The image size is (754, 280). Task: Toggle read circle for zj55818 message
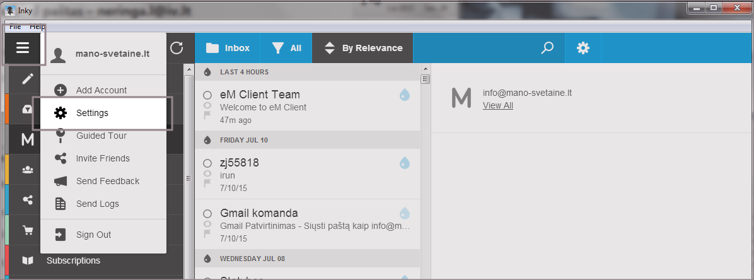[207, 163]
